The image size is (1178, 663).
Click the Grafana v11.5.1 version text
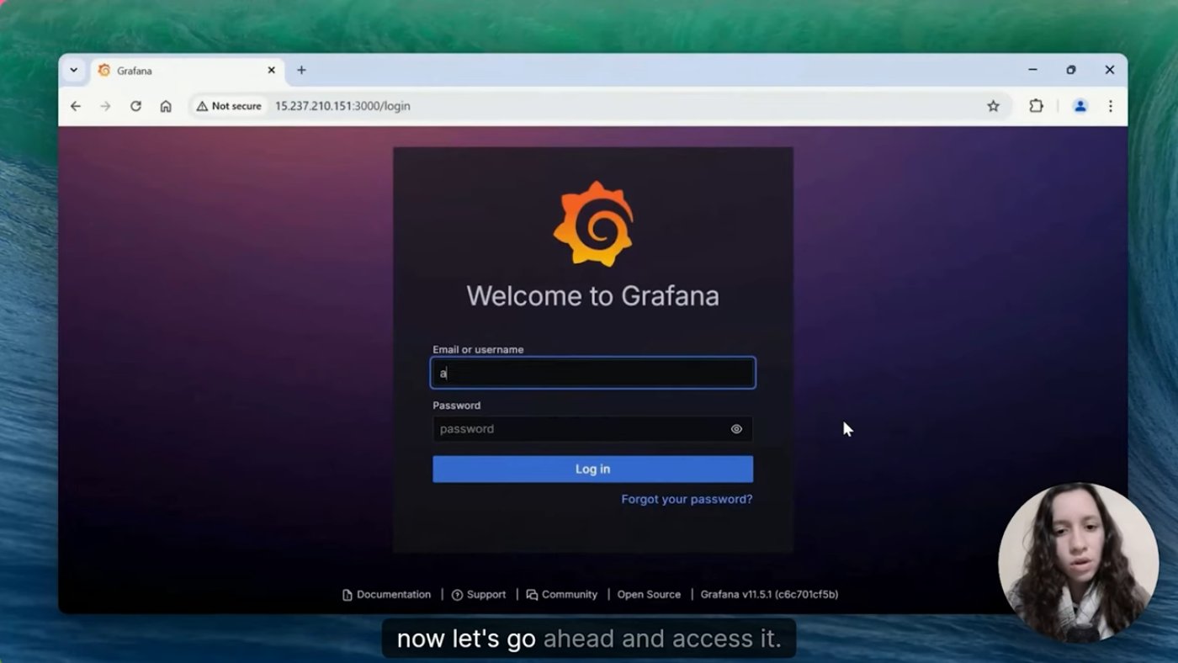[x=769, y=594]
